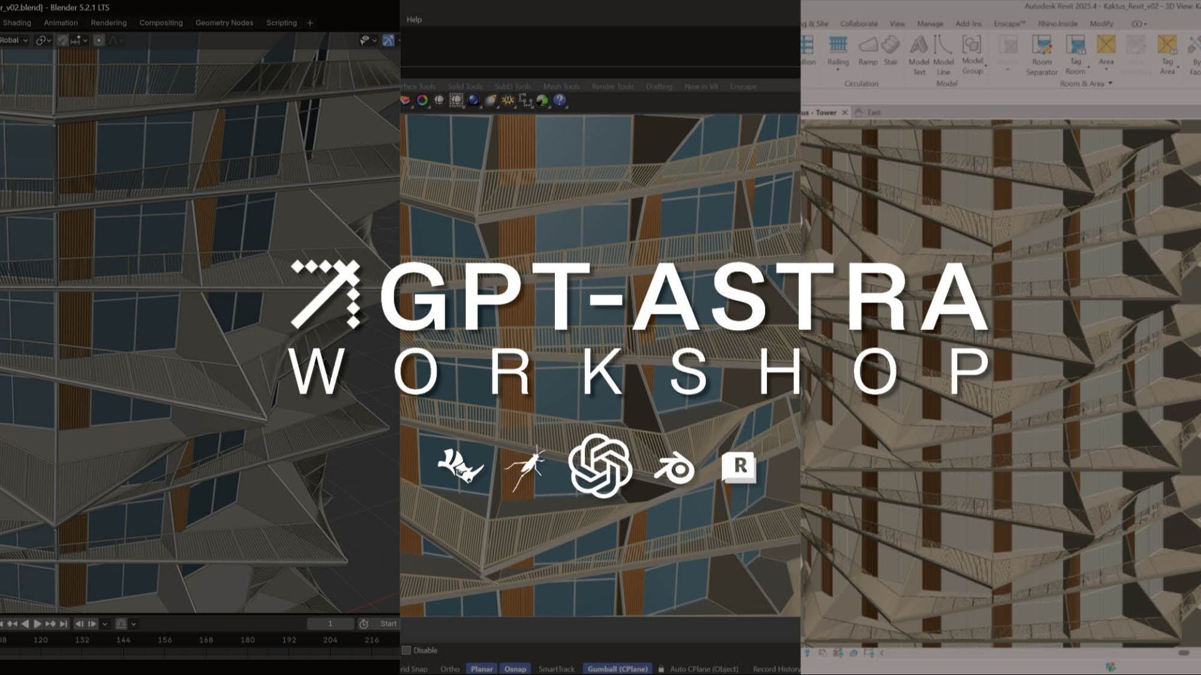
Task: Open Blender's Animation workspace tab
Action: pos(61,22)
